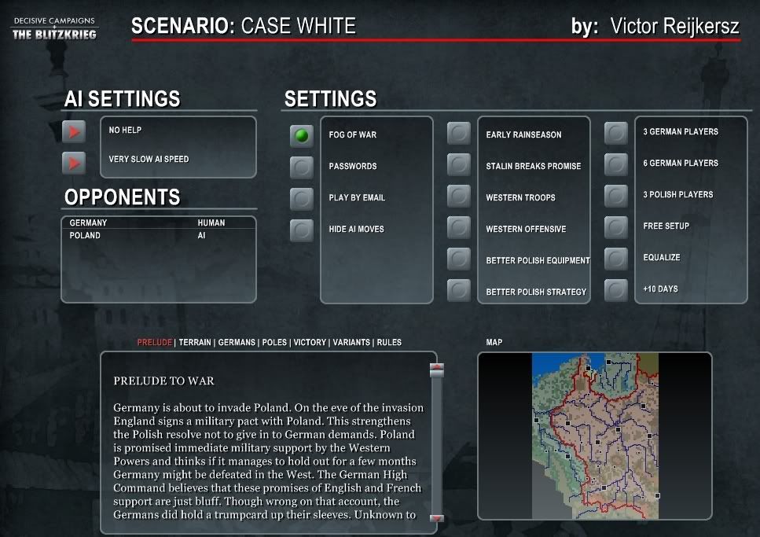Open the VICTORY tab
760x537 pixels.
click(x=310, y=342)
